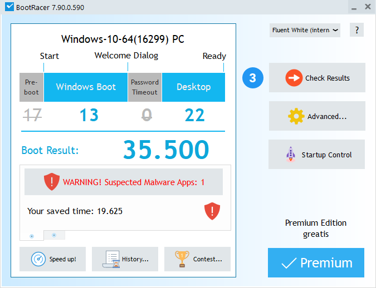Click the Premium upgrade button
376x288 pixels.
(x=316, y=262)
